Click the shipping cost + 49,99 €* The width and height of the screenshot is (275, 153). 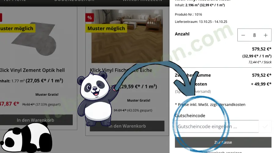point(261,84)
